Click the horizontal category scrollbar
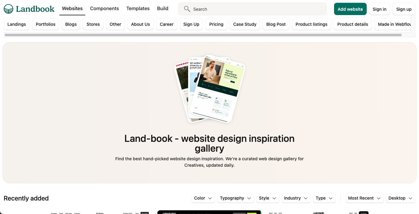Screen dimensions: 419x214 tap(203, 35)
